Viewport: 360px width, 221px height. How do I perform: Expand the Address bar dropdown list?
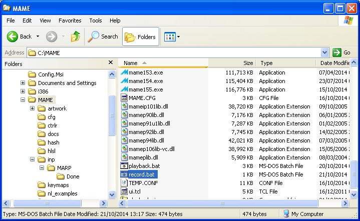pyautogui.click(x=324, y=52)
